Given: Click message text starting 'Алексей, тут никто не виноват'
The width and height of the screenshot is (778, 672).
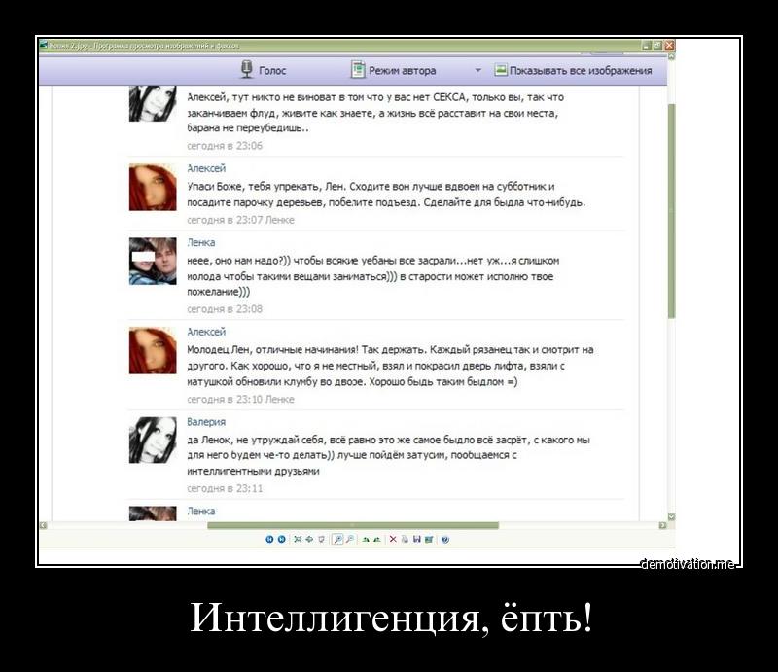Looking at the screenshot, I should pos(375,113).
